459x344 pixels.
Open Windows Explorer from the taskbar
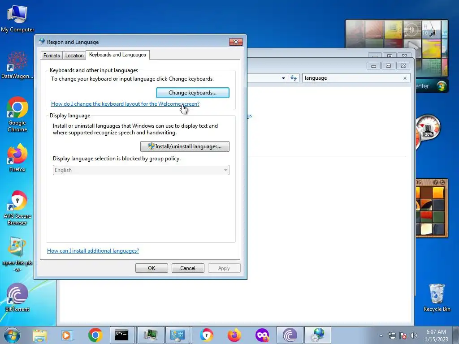40,335
